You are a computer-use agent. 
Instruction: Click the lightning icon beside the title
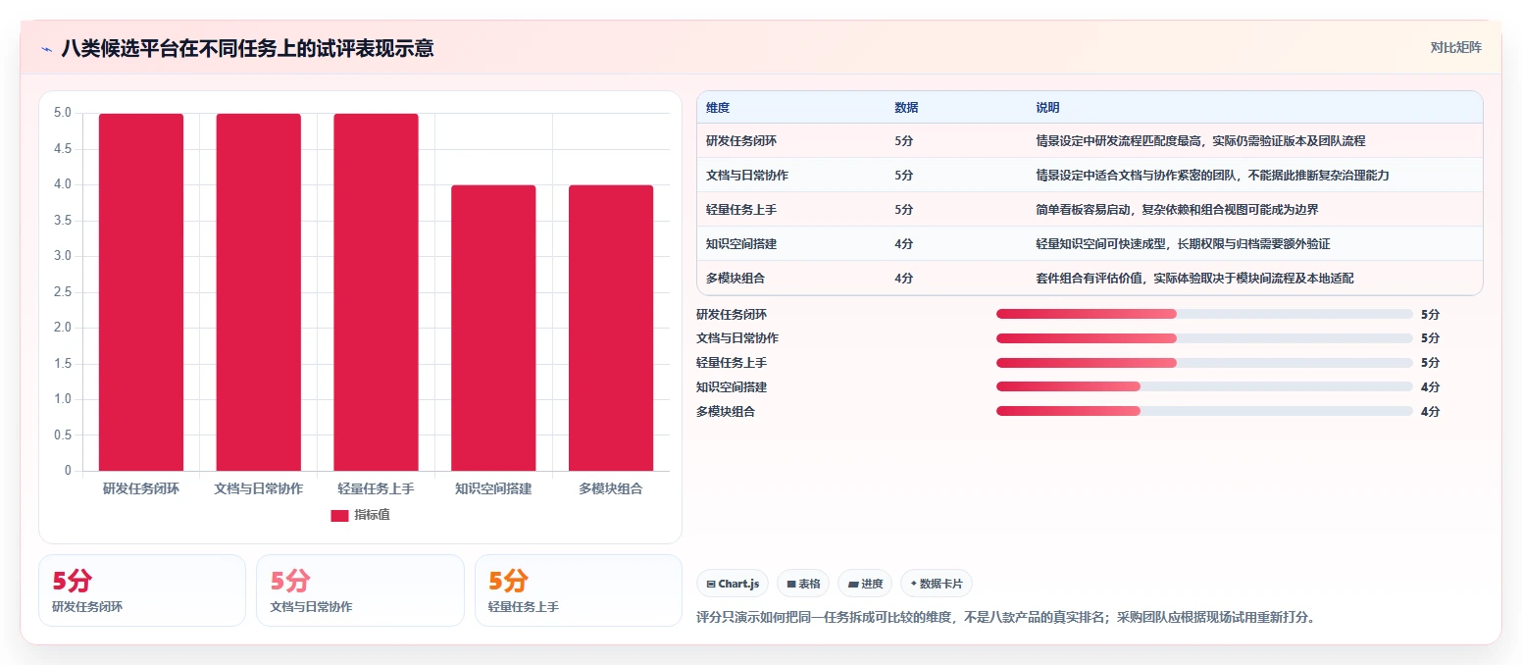click(x=46, y=48)
